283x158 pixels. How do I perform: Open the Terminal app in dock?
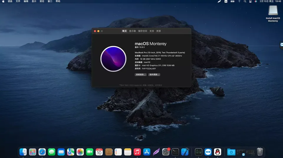pos(175,152)
